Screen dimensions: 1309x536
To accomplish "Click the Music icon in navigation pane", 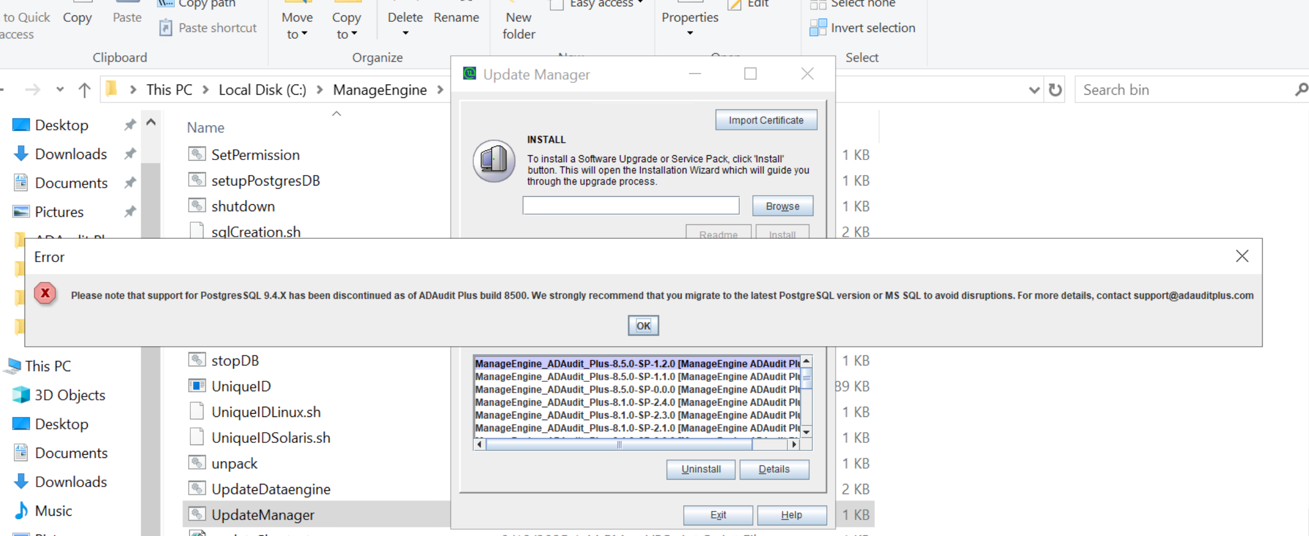I will pyautogui.click(x=21, y=510).
